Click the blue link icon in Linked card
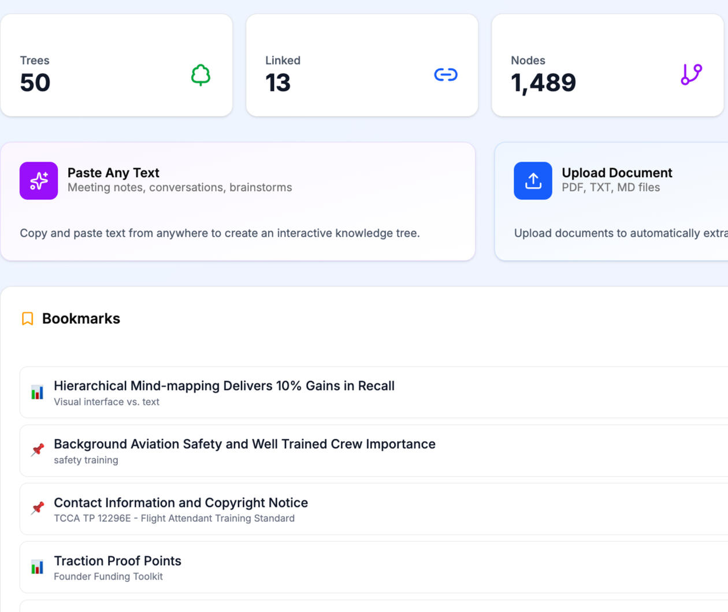 pyautogui.click(x=445, y=74)
